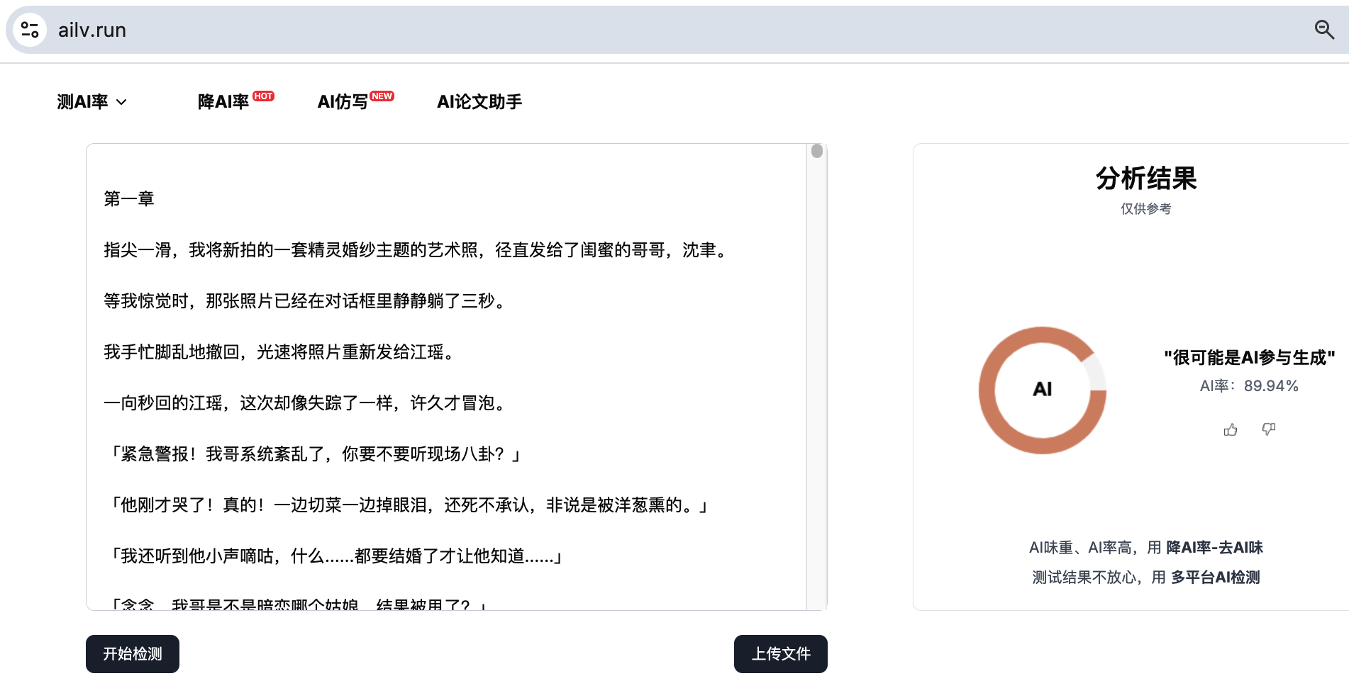Open the AI论文助手 menu item

tap(479, 101)
